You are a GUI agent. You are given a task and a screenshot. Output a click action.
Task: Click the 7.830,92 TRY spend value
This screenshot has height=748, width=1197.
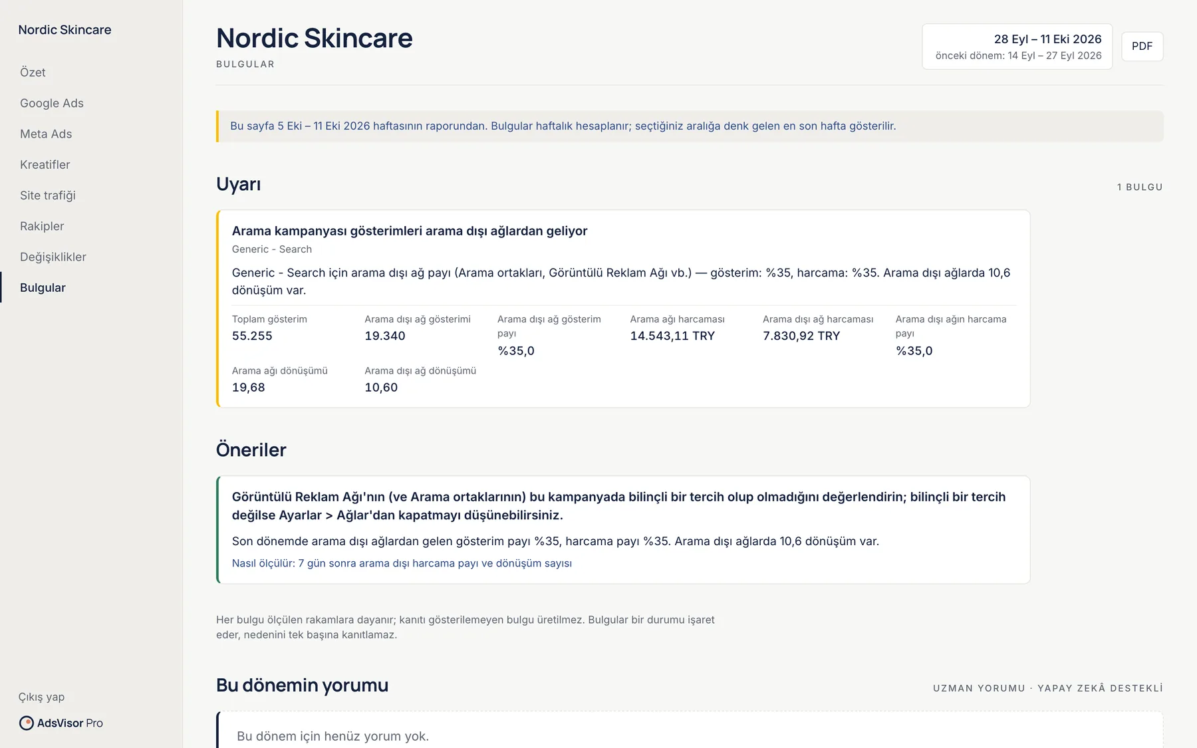[x=801, y=336]
